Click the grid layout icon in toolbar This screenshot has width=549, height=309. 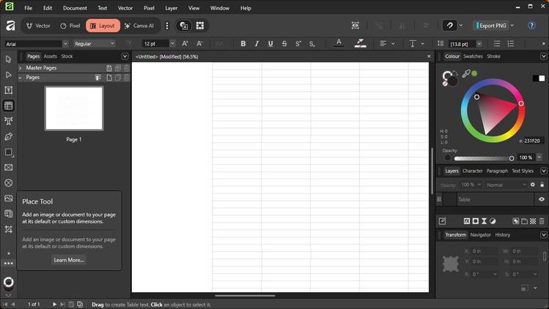[200, 26]
